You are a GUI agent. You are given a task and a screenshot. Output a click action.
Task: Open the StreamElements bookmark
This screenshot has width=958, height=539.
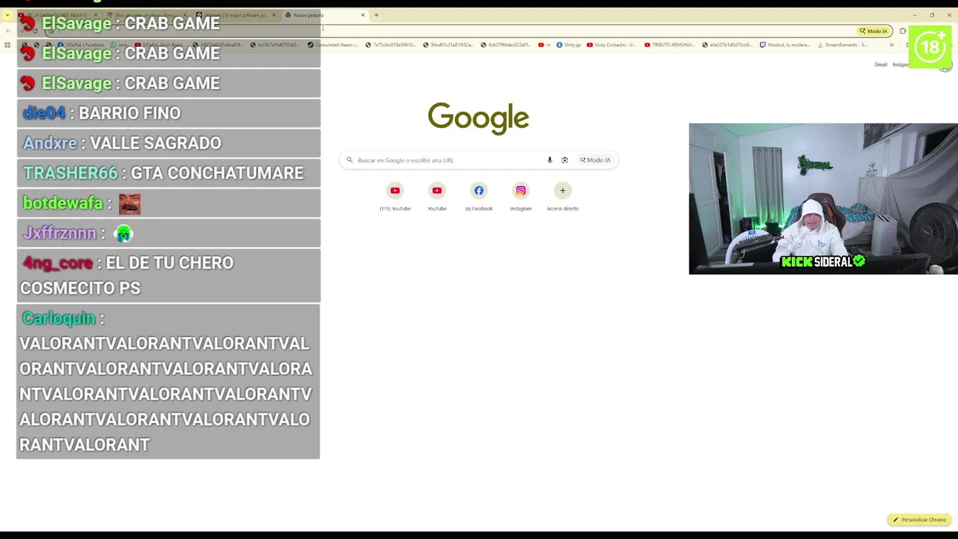[x=843, y=45]
